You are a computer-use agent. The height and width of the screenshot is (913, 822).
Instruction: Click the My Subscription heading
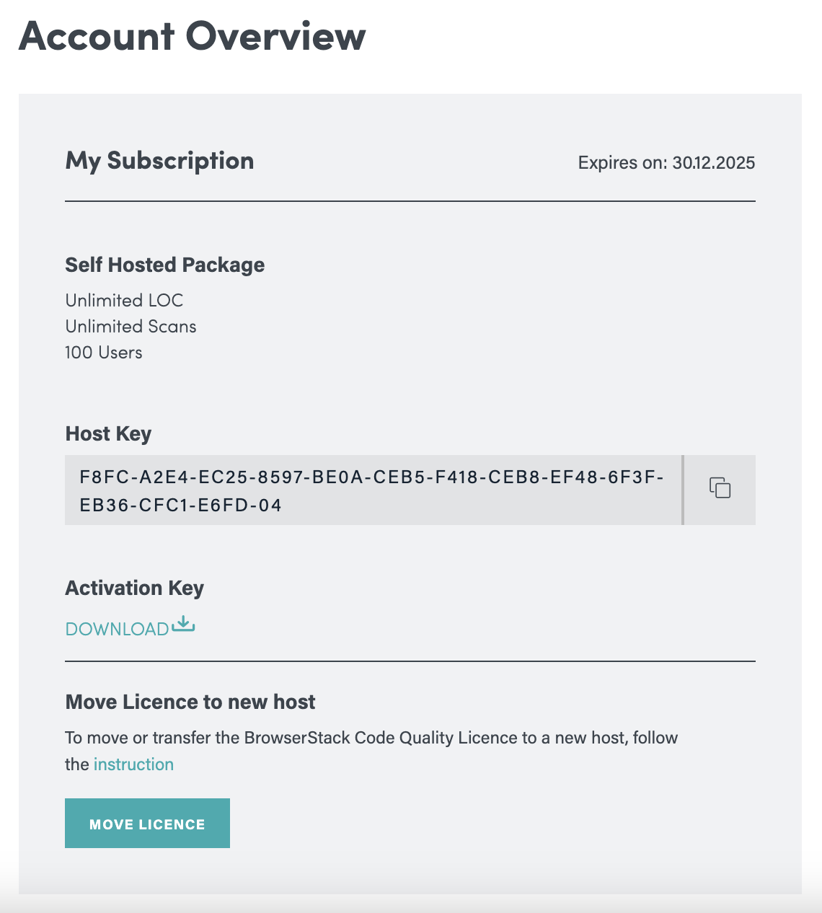pos(159,161)
